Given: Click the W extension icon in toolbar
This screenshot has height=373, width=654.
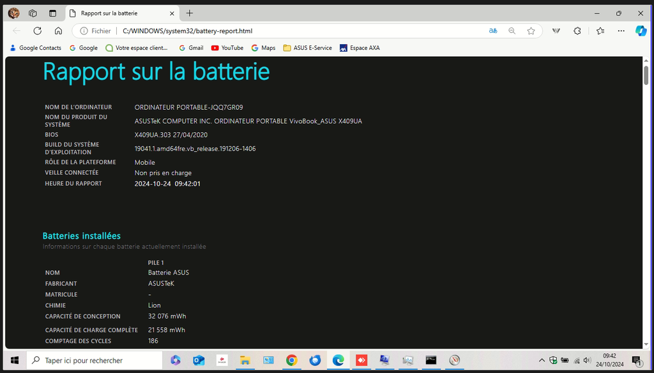Looking at the screenshot, I should tap(556, 31).
